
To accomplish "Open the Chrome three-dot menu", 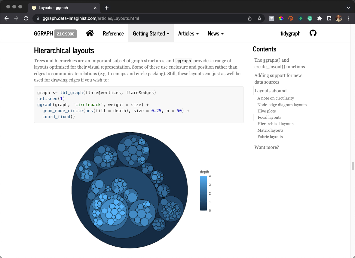I will [348, 18].
